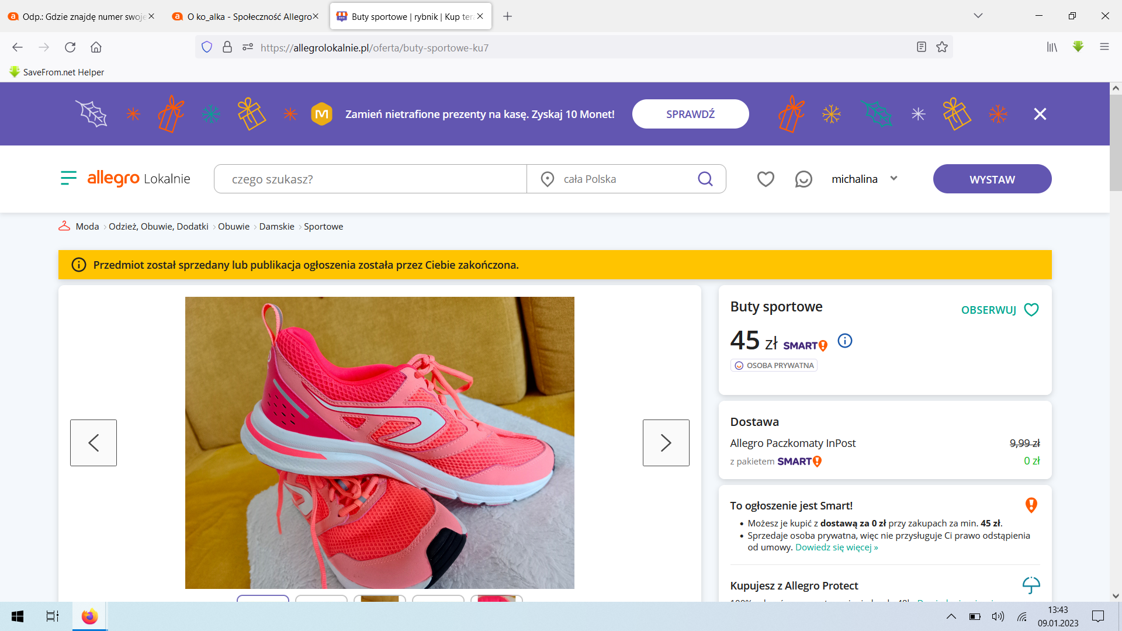Image resolution: width=1122 pixels, height=631 pixels.
Task: Open Task View on taskbar
Action: point(53,616)
